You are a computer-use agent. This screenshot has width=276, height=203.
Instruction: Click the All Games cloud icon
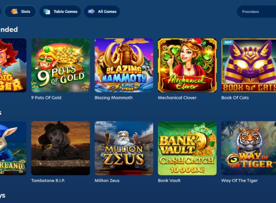point(91,11)
